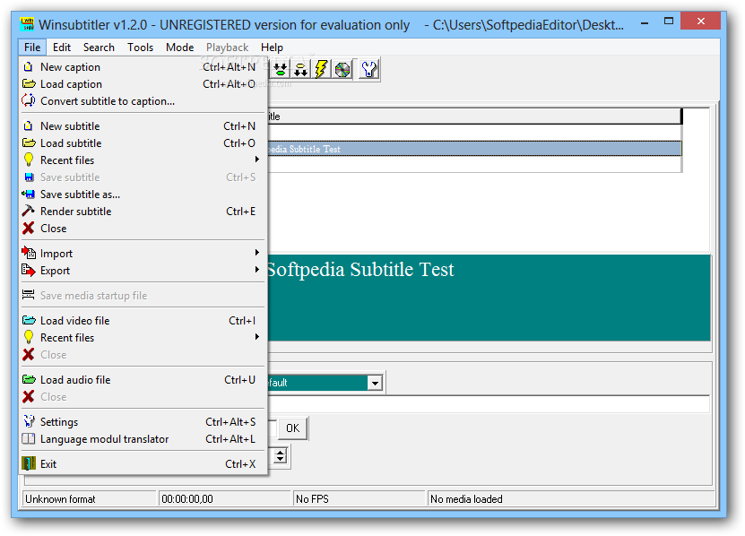
Task: Open Settings from the File menu
Action: 142,422
